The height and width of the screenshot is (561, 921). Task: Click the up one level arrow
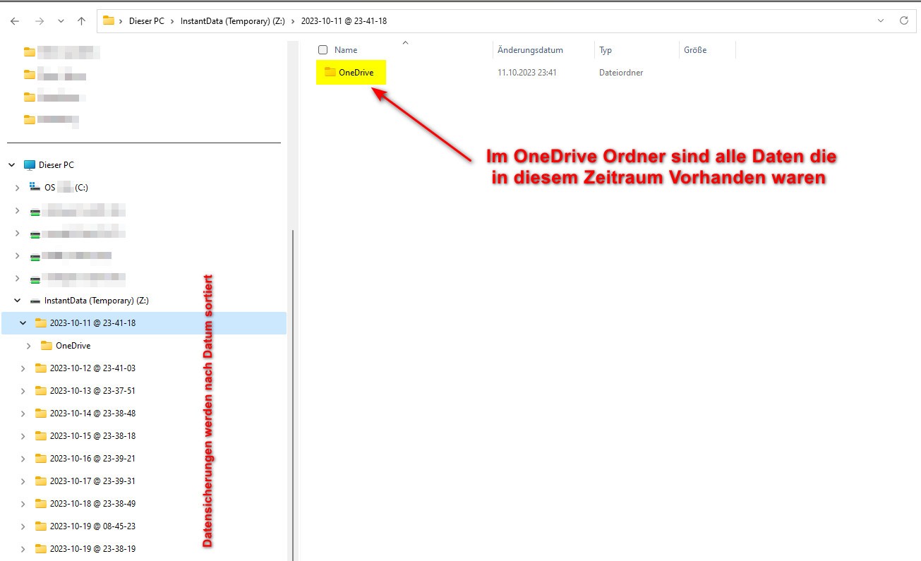80,20
